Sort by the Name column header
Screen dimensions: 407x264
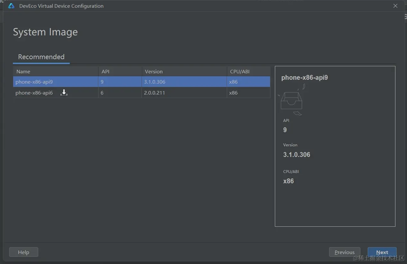tap(56, 71)
